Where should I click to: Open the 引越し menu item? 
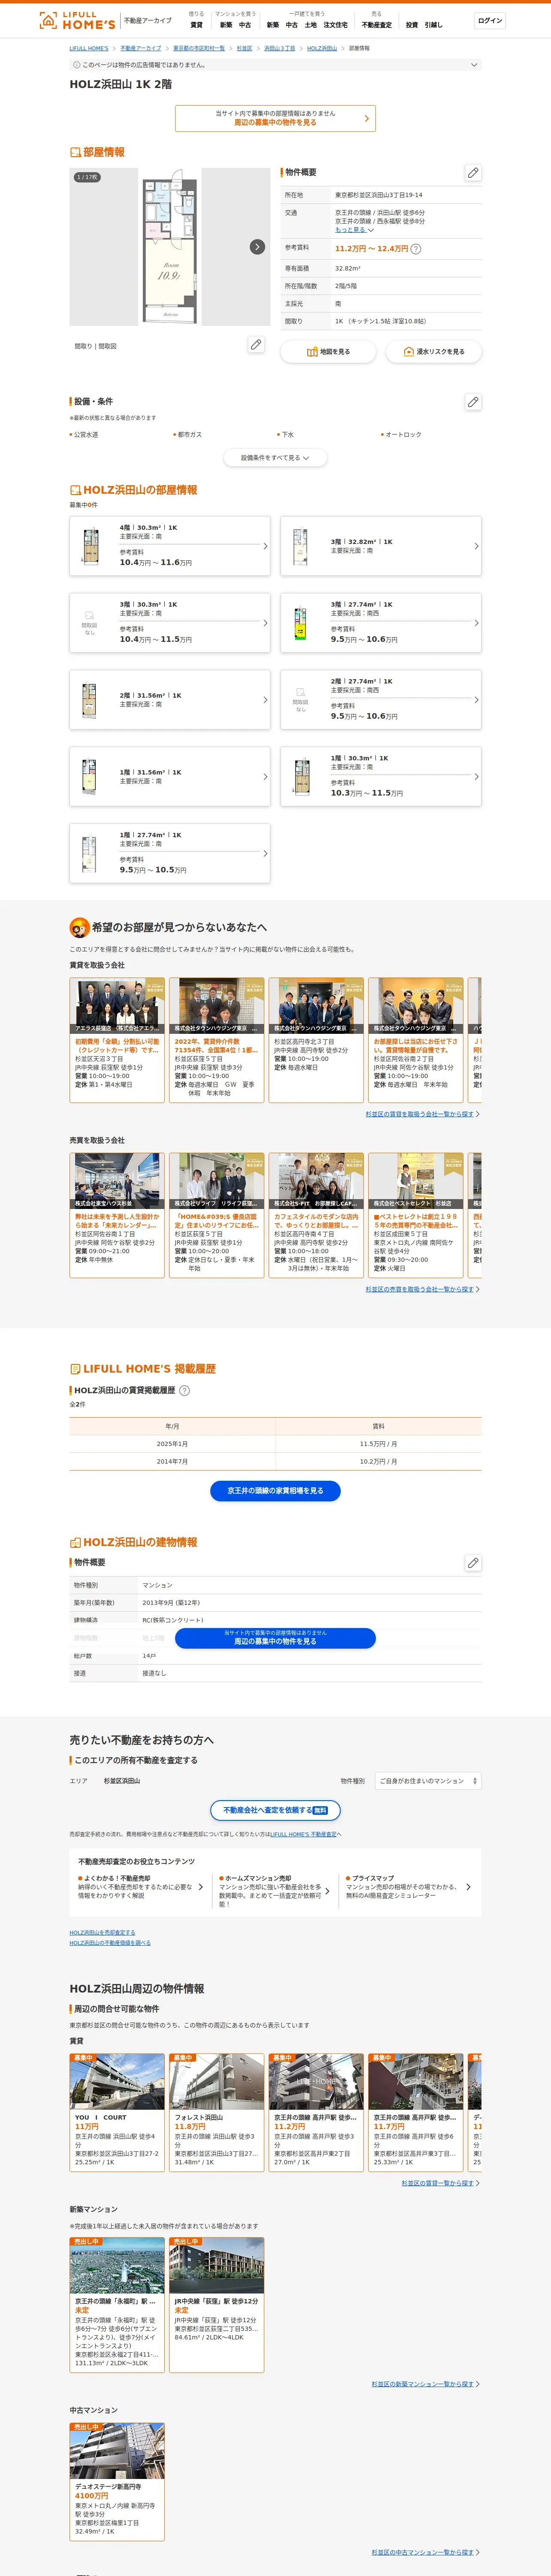click(x=433, y=25)
